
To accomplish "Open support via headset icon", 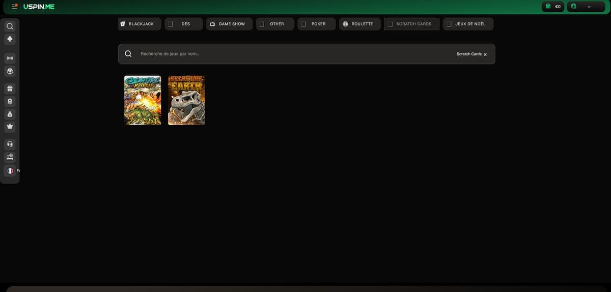I will tap(10, 144).
